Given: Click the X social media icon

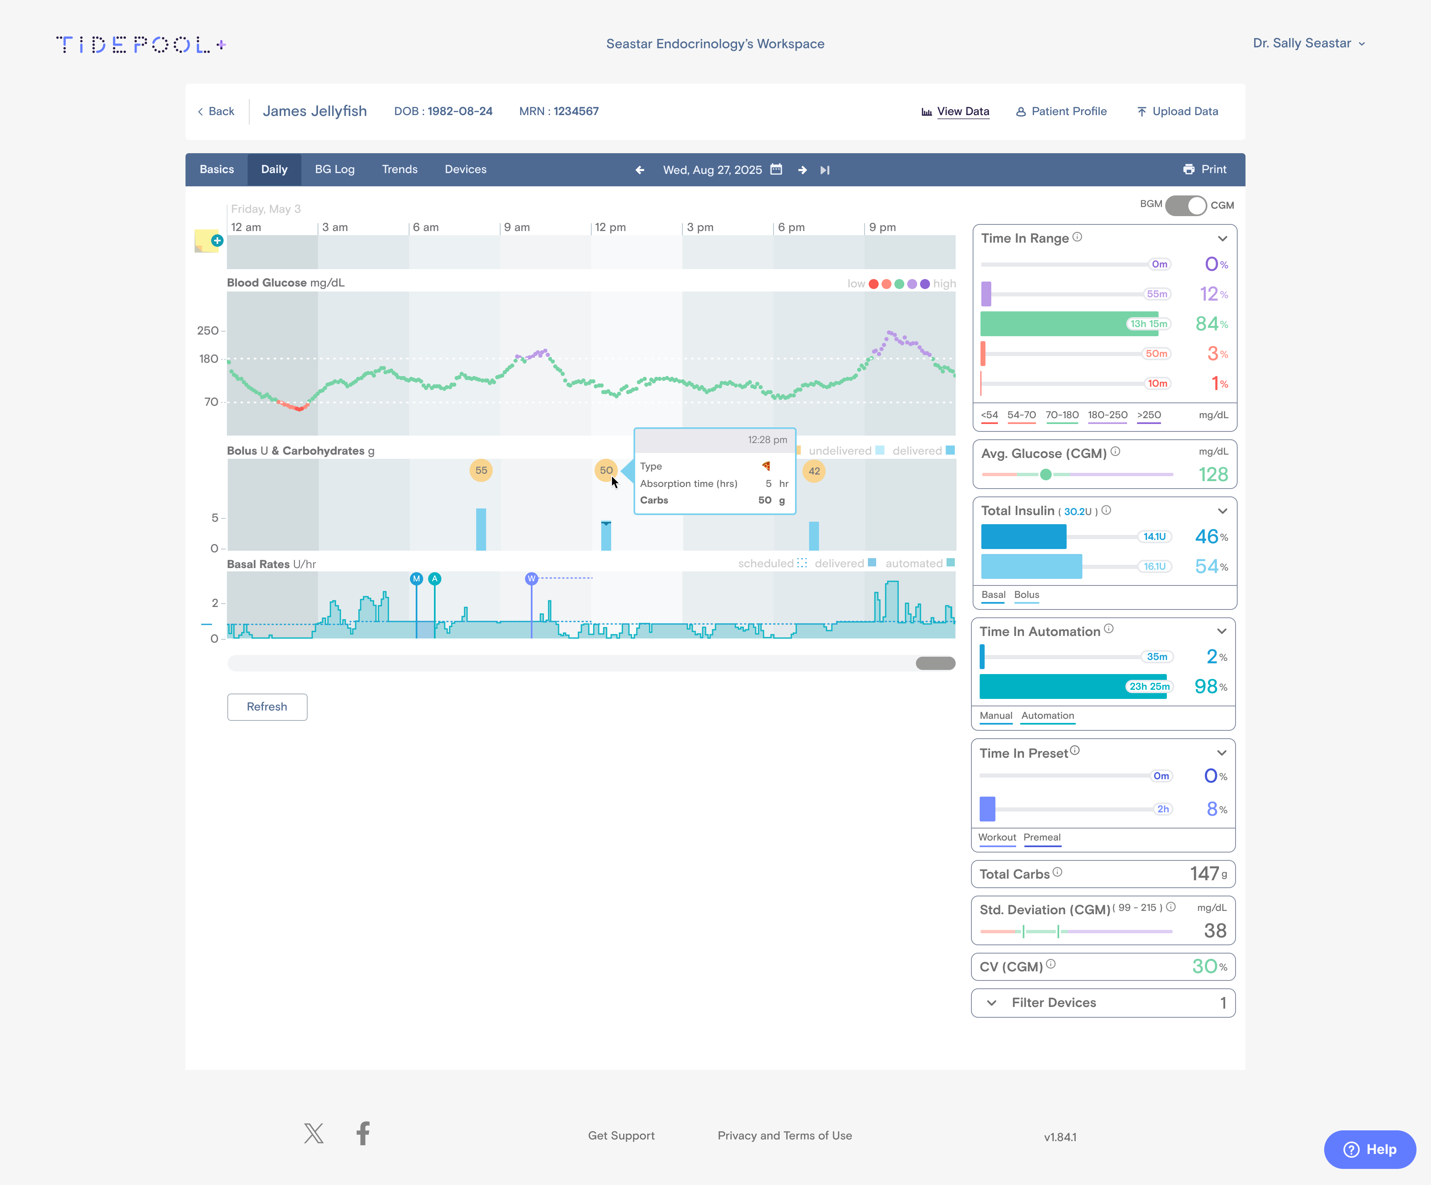Looking at the screenshot, I should [313, 1133].
